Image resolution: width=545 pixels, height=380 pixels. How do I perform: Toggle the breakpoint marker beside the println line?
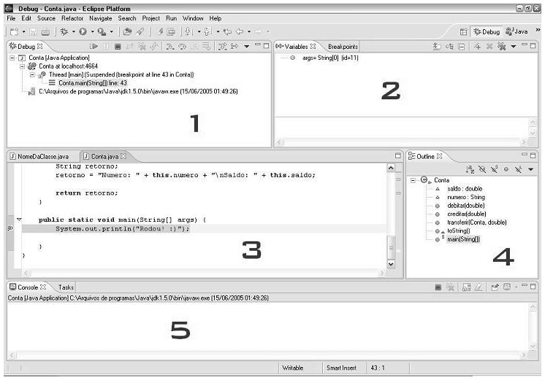(x=10, y=229)
